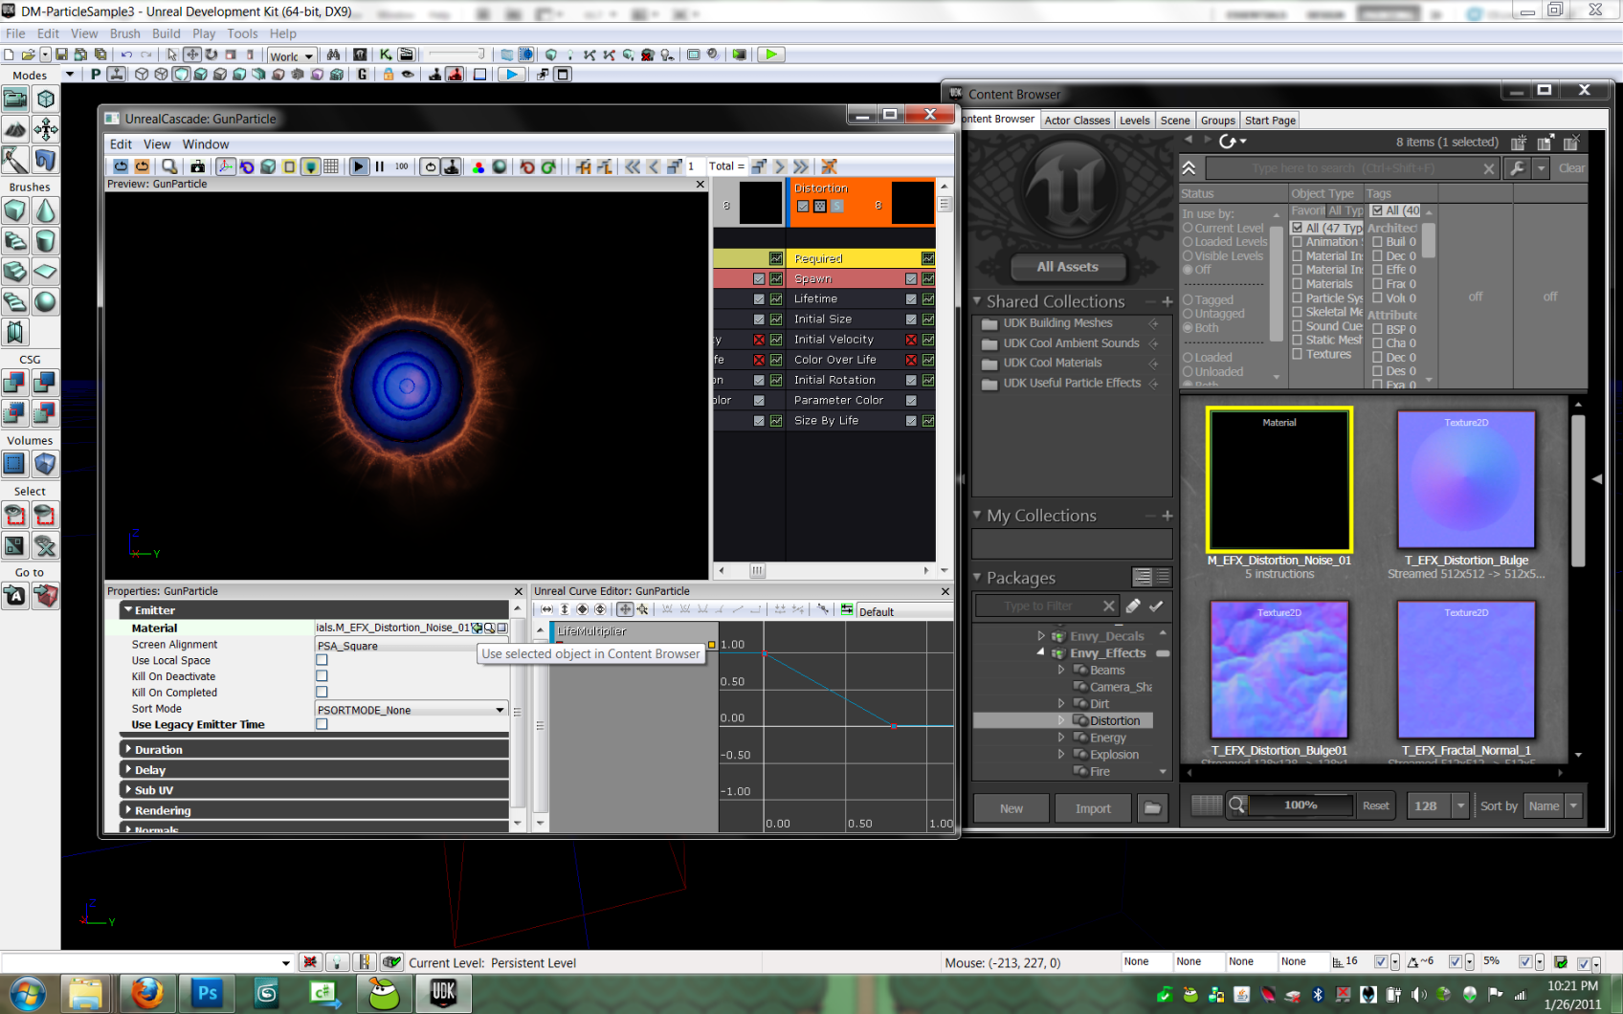The height and width of the screenshot is (1014, 1623).
Task: Toggle Use Local Space checkbox
Action: click(322, 660)
